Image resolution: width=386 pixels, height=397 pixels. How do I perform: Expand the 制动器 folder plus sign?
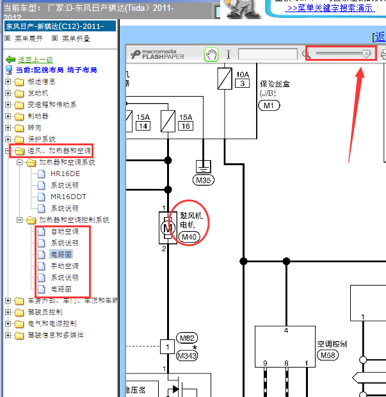(x=8, y=116)
